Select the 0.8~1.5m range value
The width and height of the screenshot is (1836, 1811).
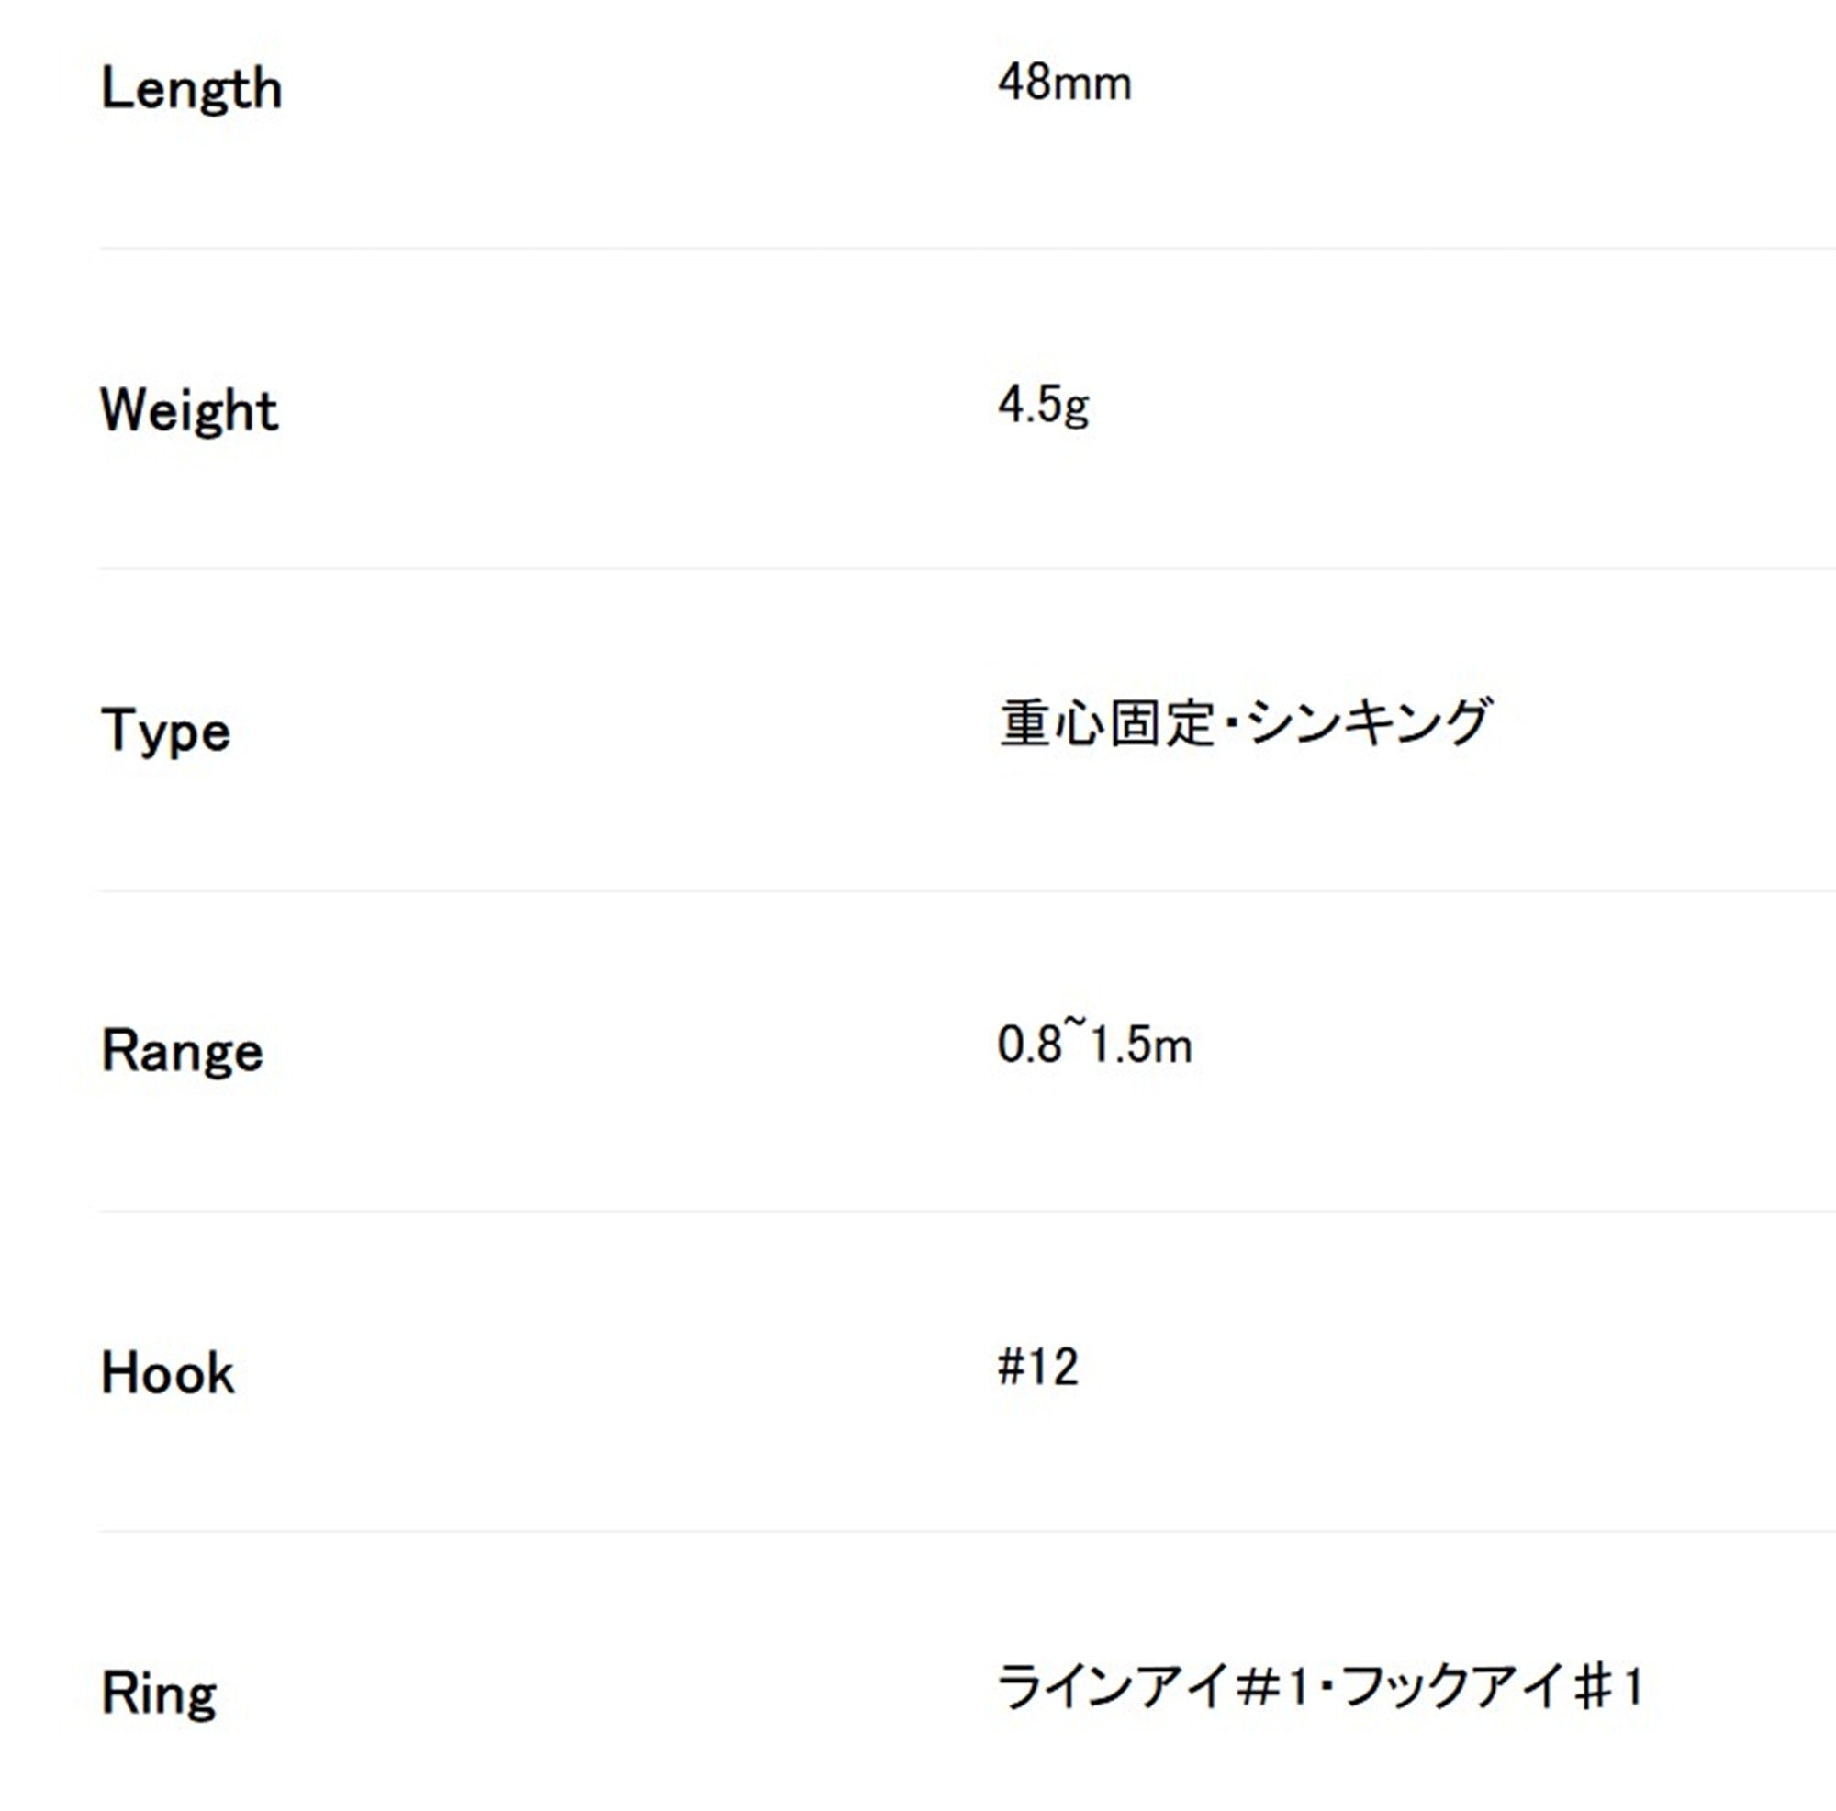click(1094, 1045)
